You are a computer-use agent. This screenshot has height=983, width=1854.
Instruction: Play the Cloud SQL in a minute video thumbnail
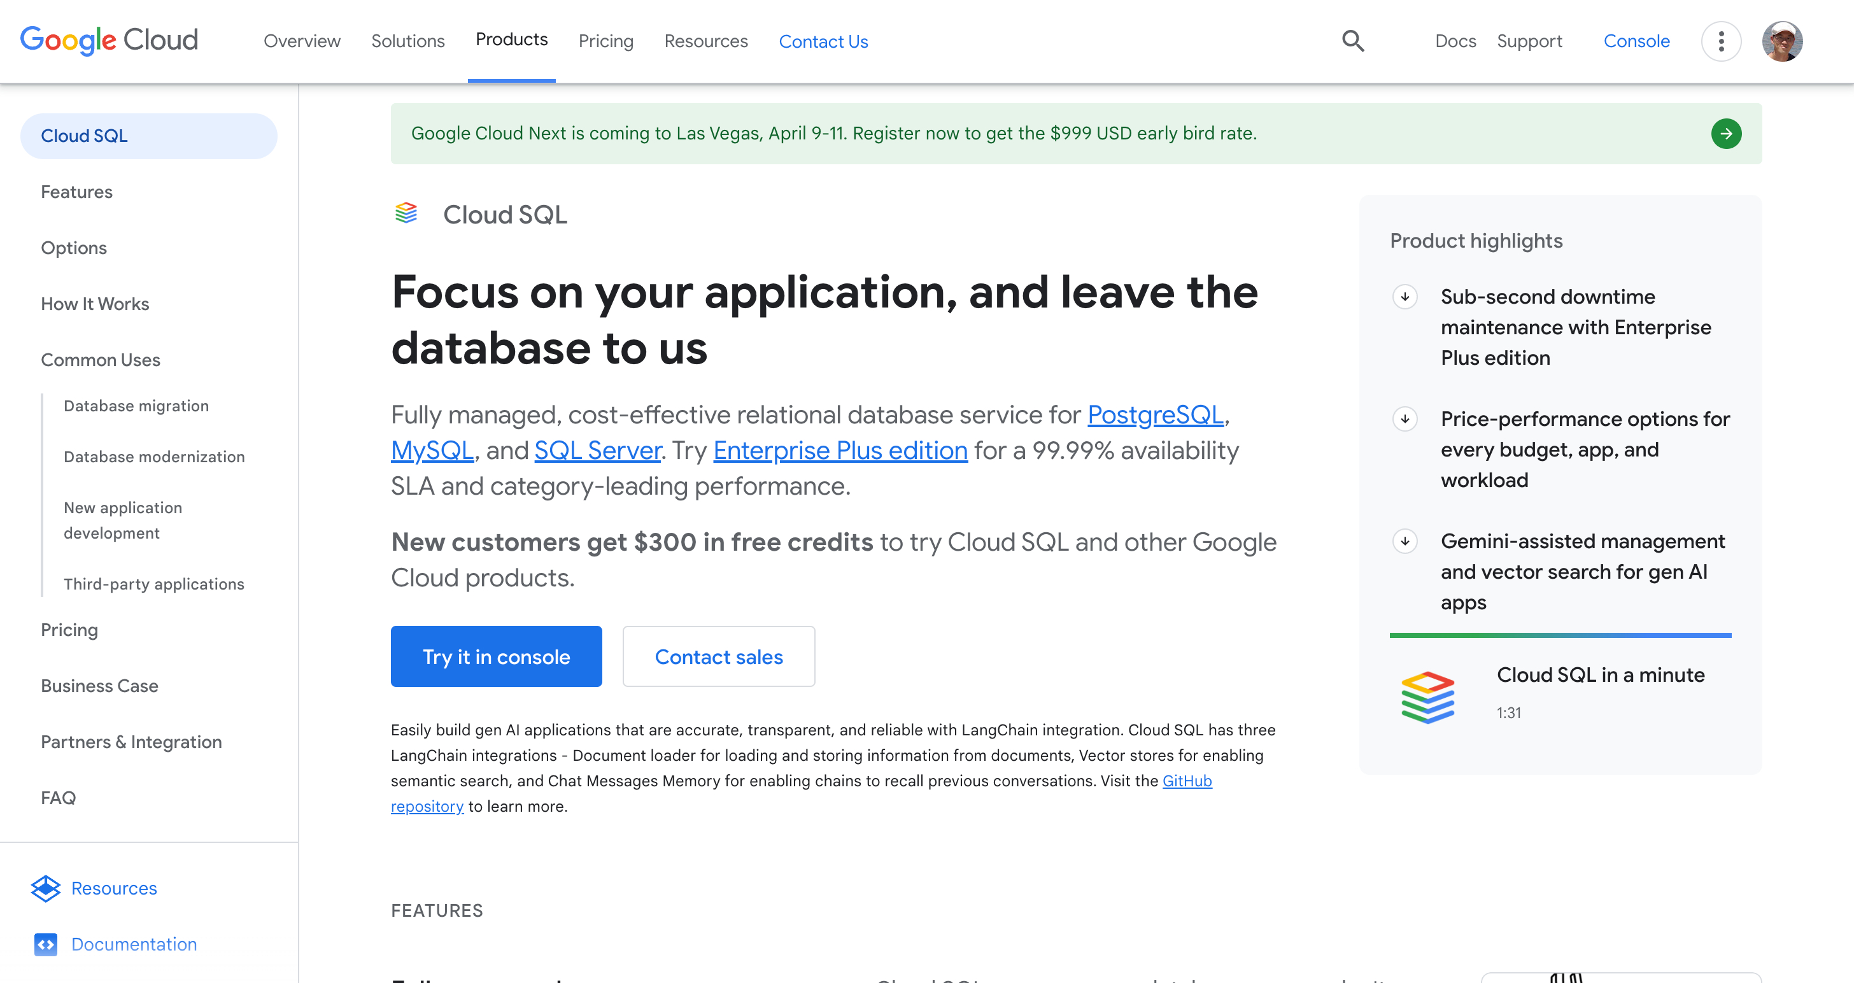(1428, 696)
